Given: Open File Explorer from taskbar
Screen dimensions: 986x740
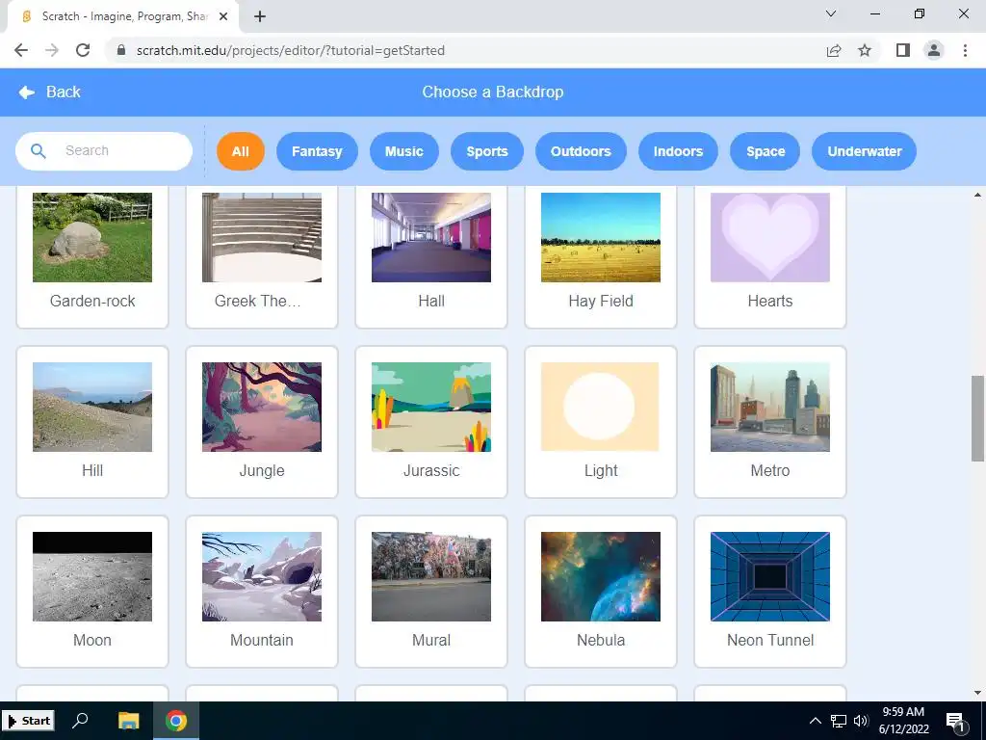Looking at the screenshot, I should [x=128, y=721].
